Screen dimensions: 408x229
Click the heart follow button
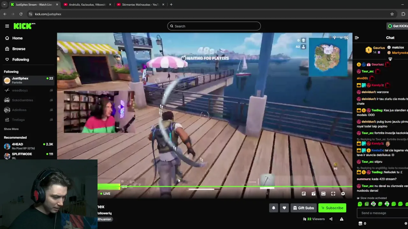click(284, 208)
